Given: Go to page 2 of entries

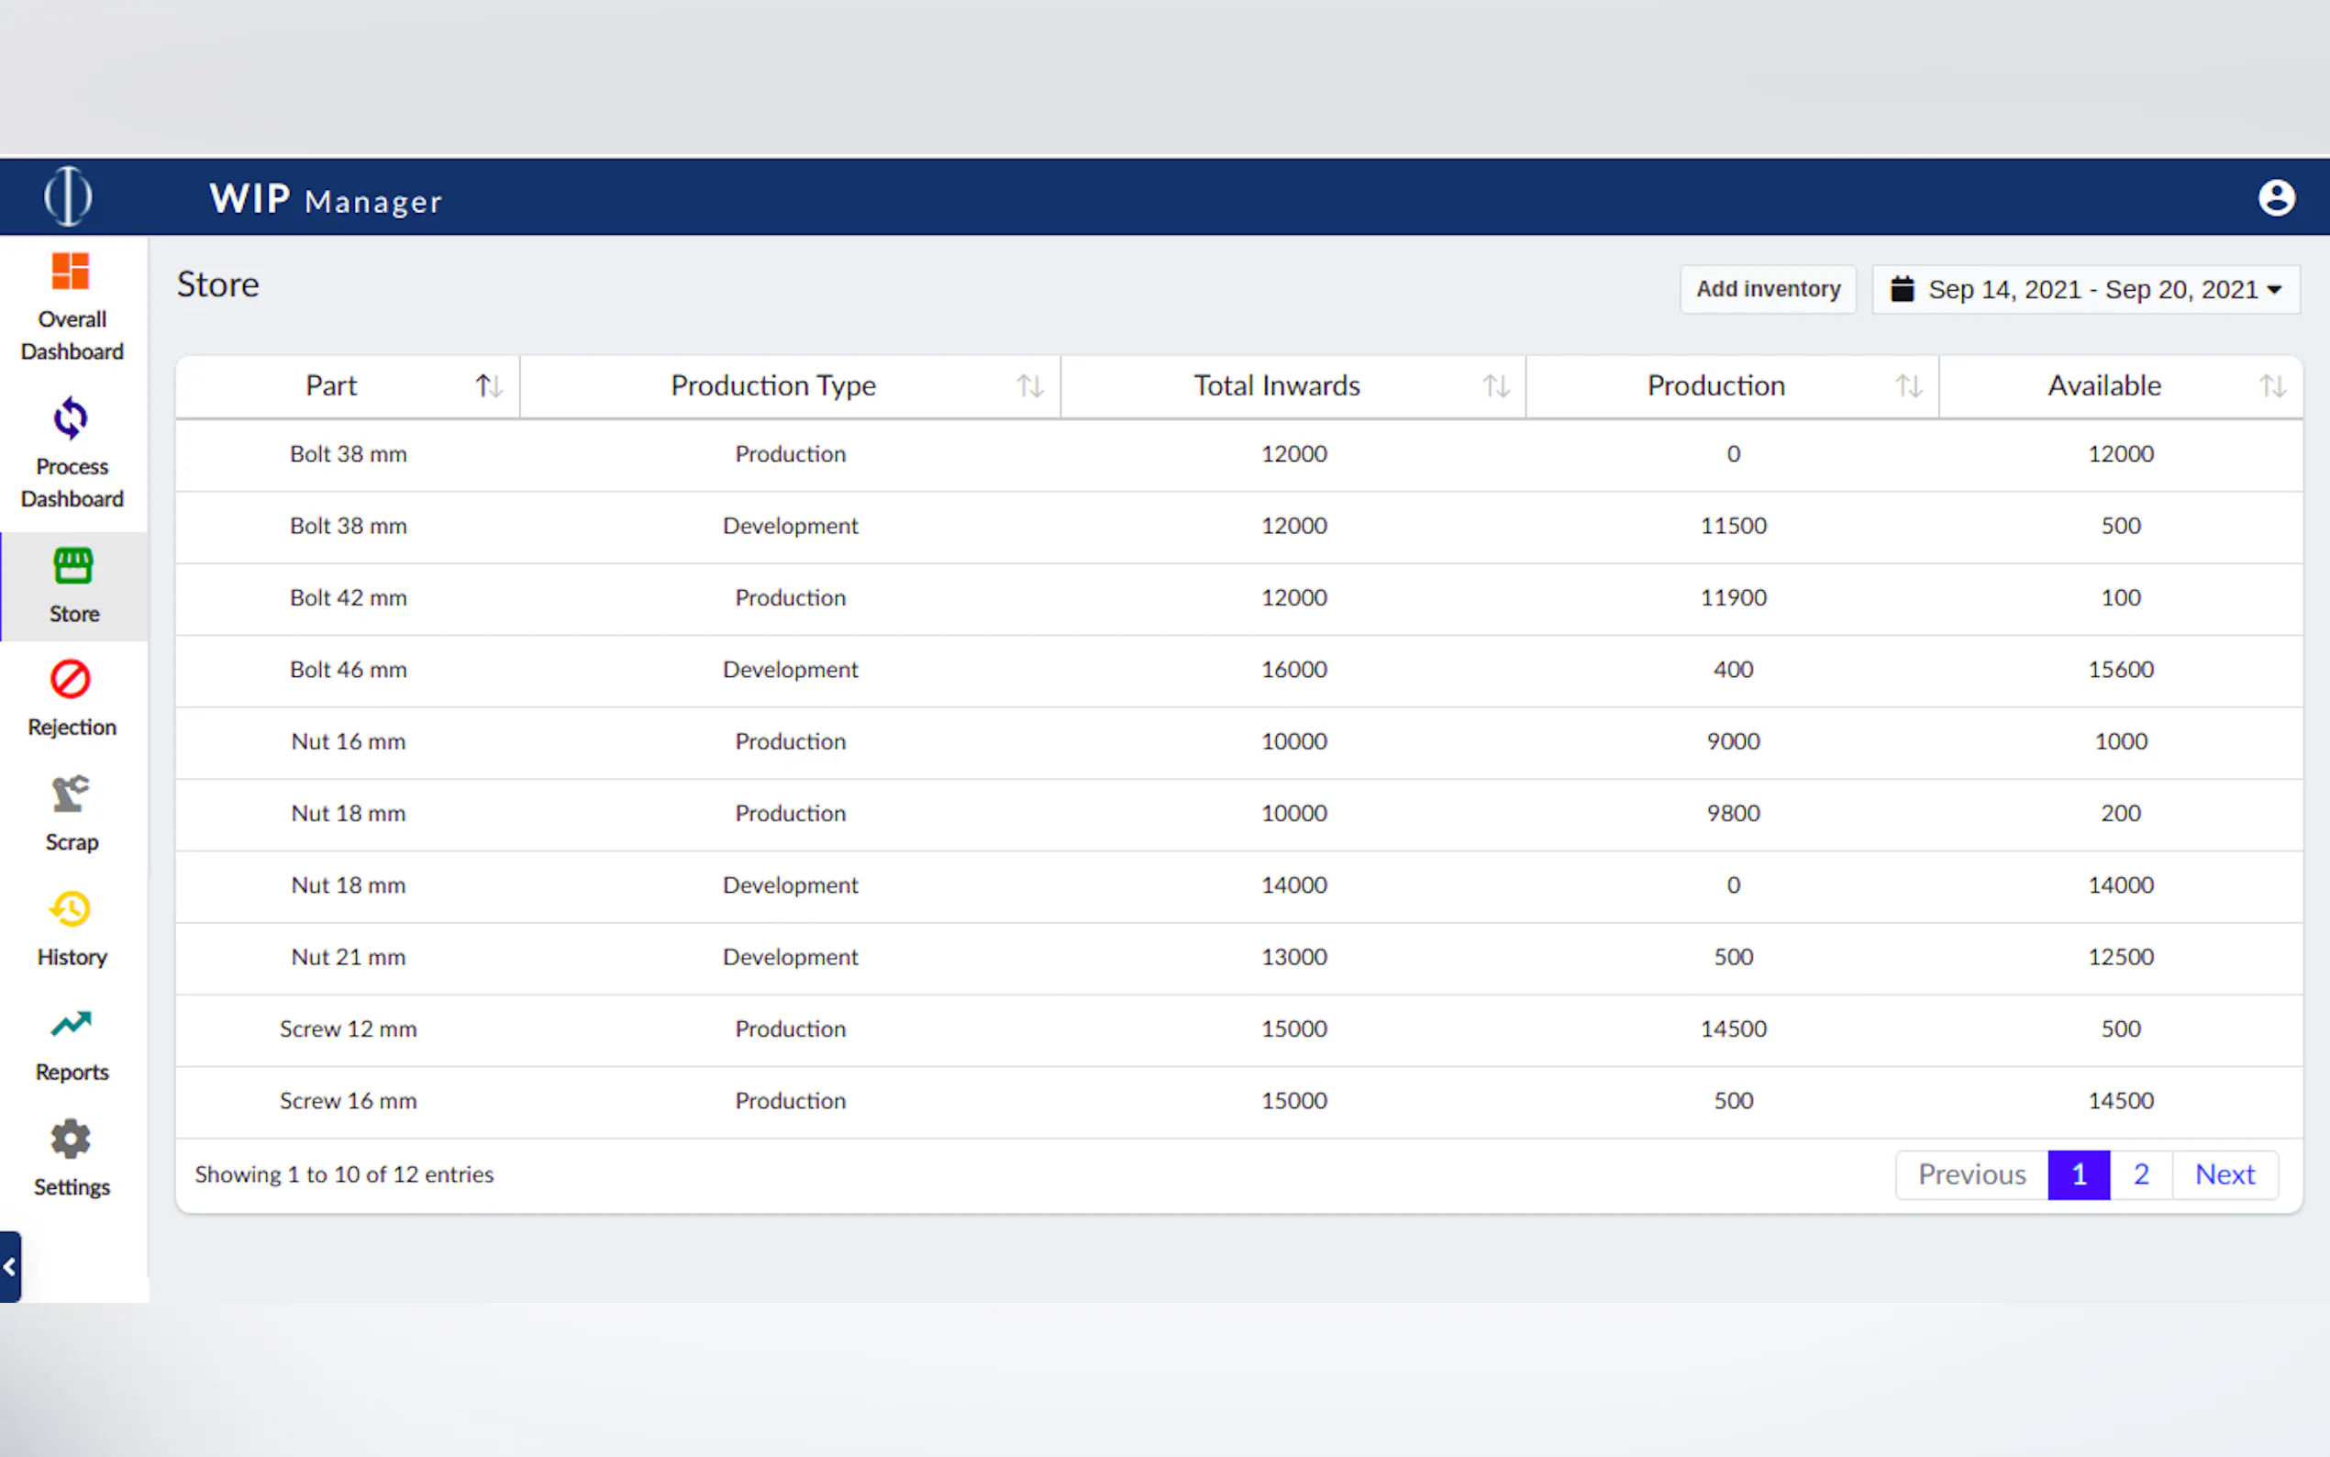Looking at the screenshot, I should coord(2140,1174).
